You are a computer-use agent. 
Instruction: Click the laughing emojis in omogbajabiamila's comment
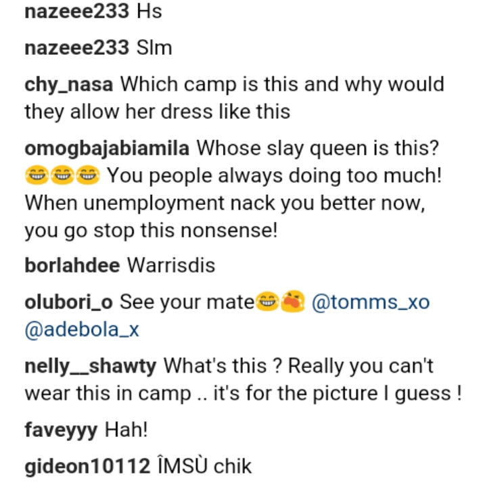coord(62,177)
